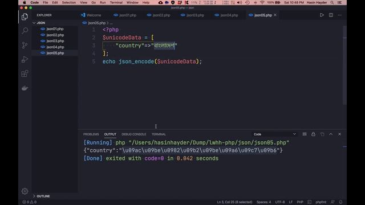Screen dimensions: 365x205
Task: Open editor More Actions menu
Action: pos(340,15)
